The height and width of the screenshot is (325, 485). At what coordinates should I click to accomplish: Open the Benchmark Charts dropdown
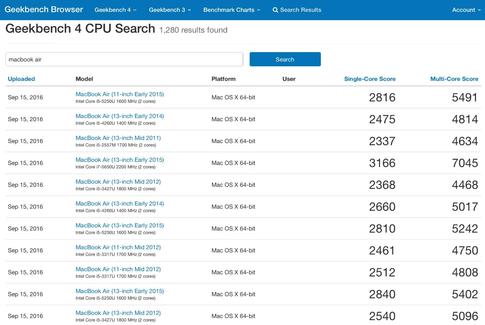tap(232, 10)
